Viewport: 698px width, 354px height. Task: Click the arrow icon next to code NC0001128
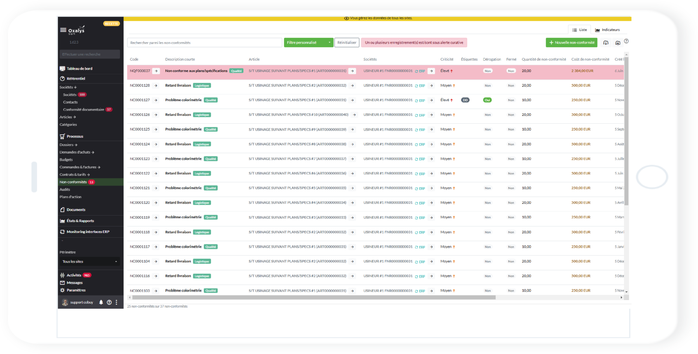pos(156,86)
